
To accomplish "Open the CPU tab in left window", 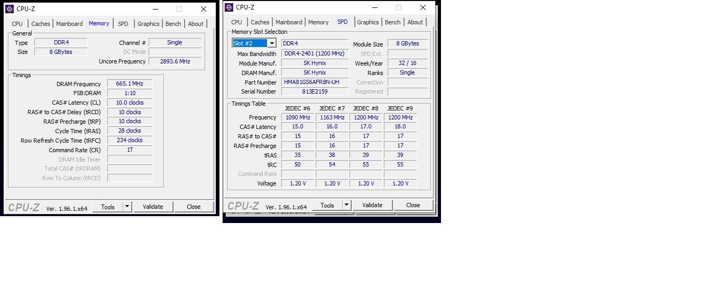I will (x=17, y=24).
